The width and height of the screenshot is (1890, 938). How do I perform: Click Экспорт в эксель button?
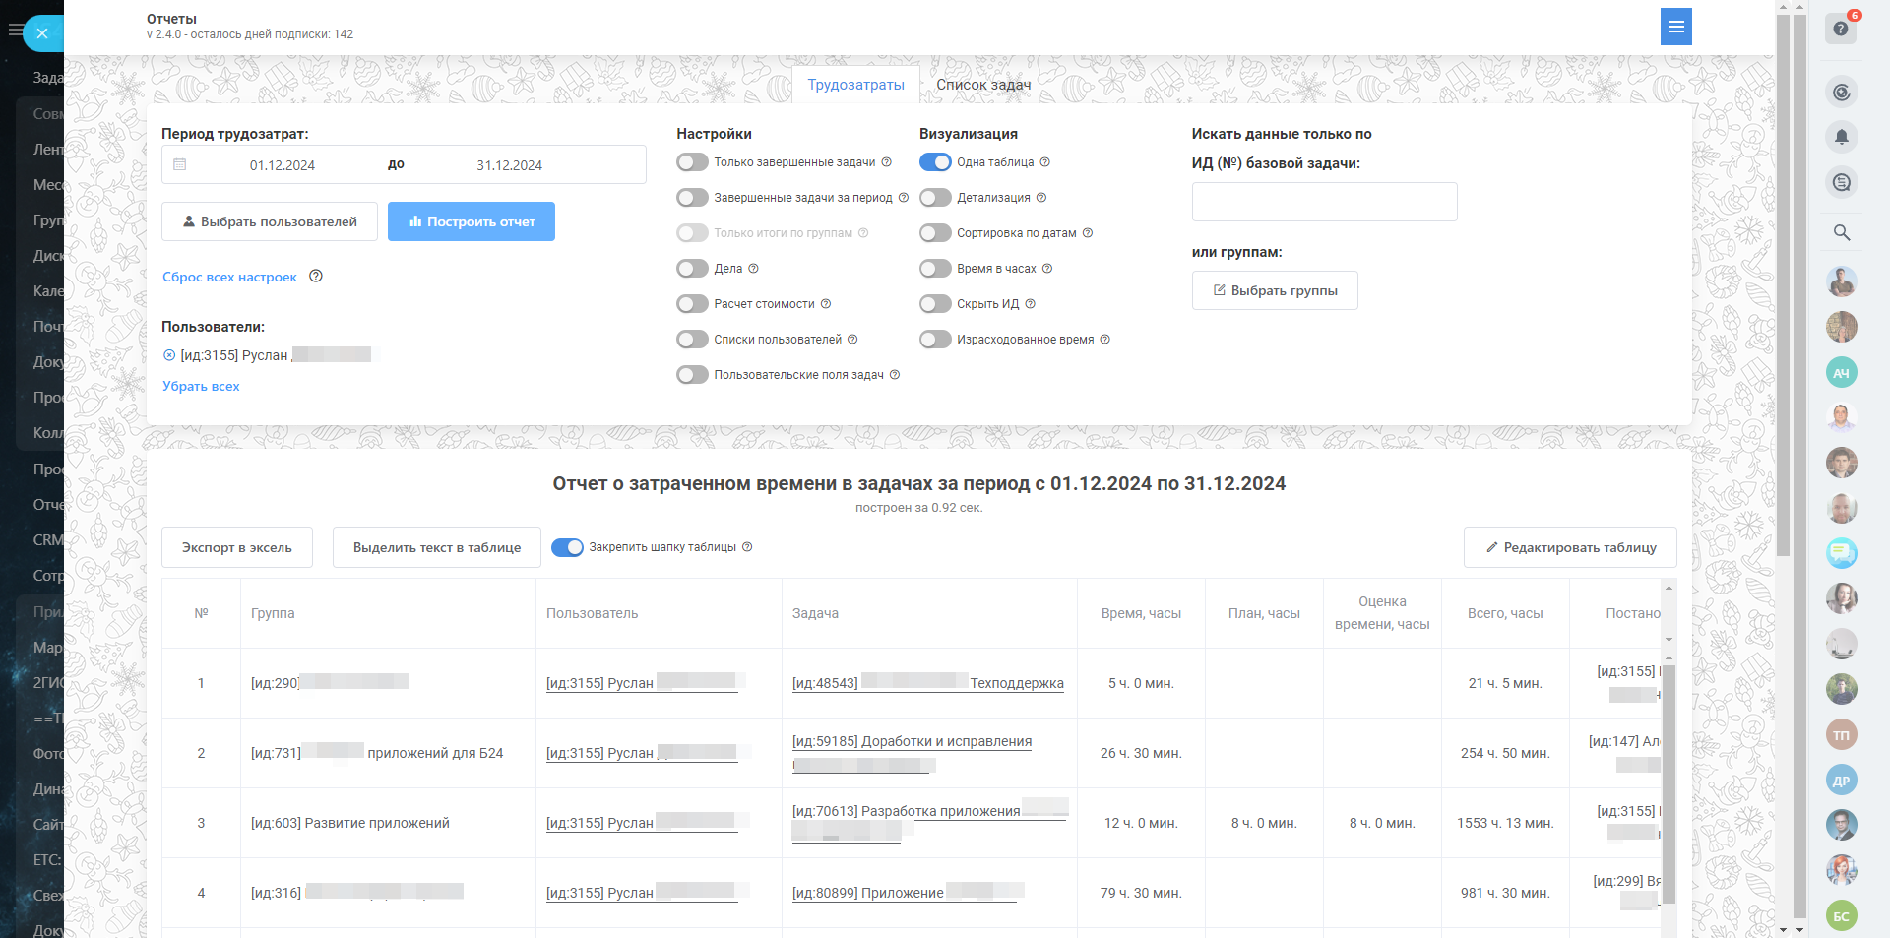point(237,547)
